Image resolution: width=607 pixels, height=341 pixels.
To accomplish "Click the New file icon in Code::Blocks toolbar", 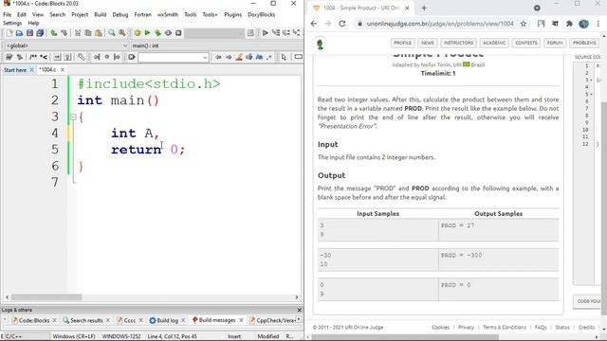I will pyautogui.click(x=9, y=33).
